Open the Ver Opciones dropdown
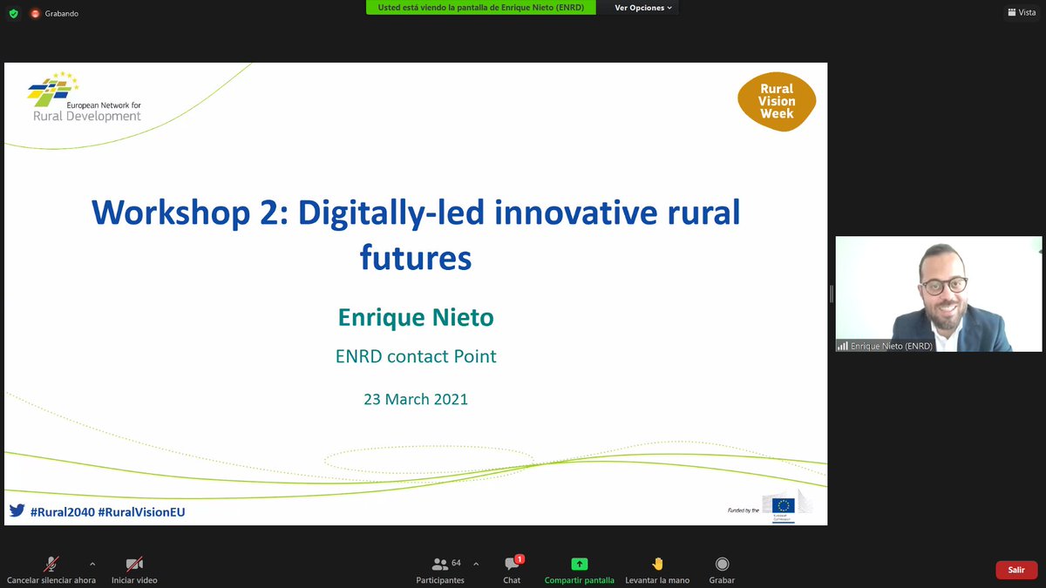 tap(644, 8)
